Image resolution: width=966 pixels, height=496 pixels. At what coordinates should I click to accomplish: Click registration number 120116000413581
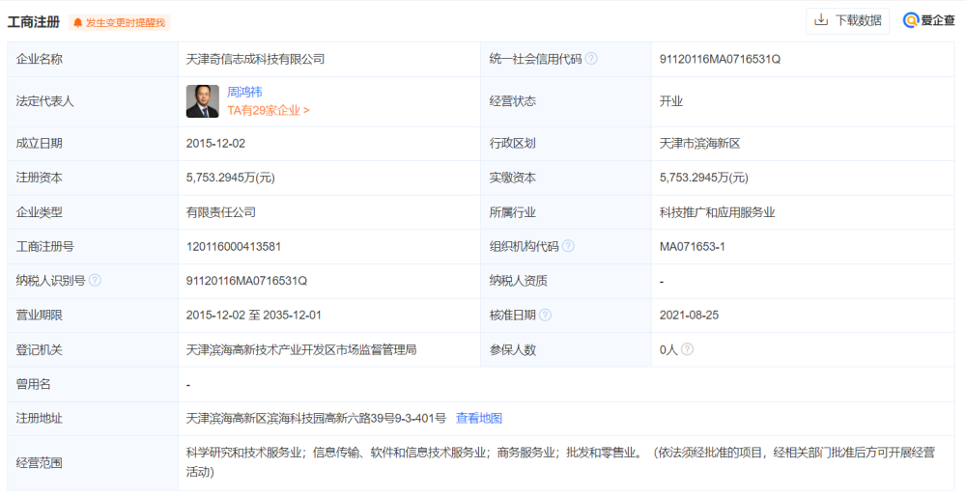[234, 246]
